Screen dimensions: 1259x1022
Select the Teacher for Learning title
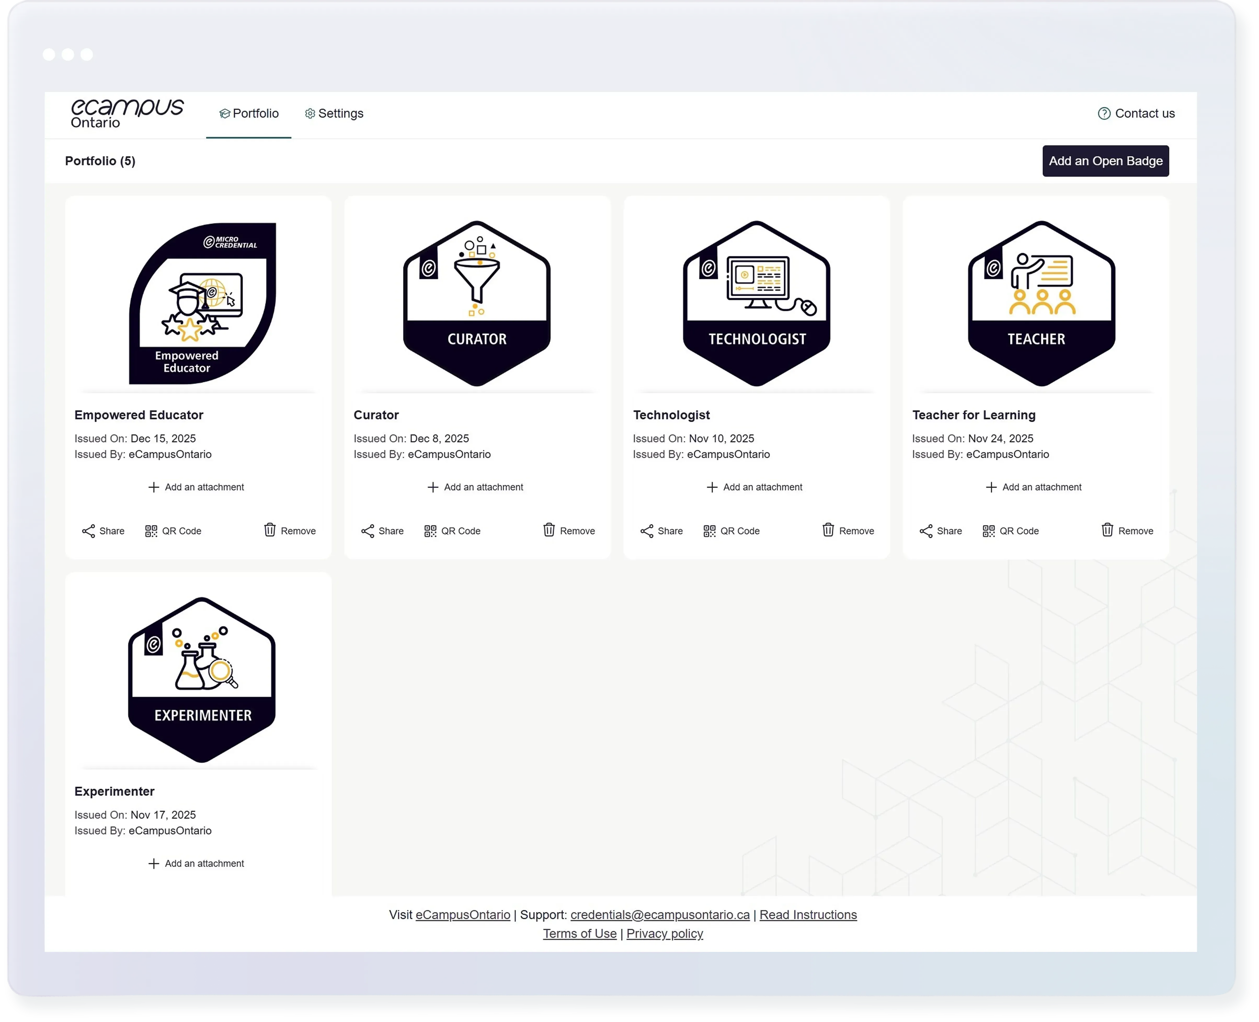(974, 415)
